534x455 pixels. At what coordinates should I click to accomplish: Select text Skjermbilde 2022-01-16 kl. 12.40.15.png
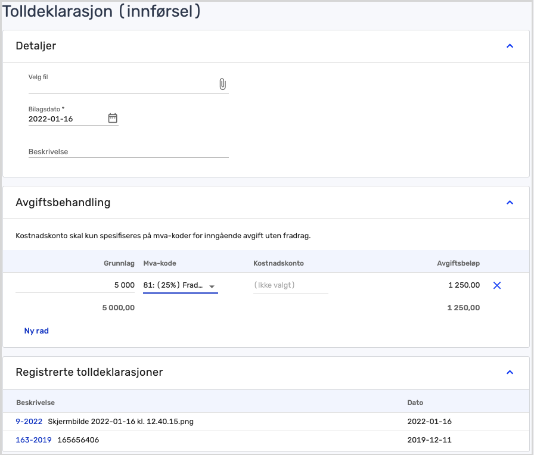click(120, 421)
